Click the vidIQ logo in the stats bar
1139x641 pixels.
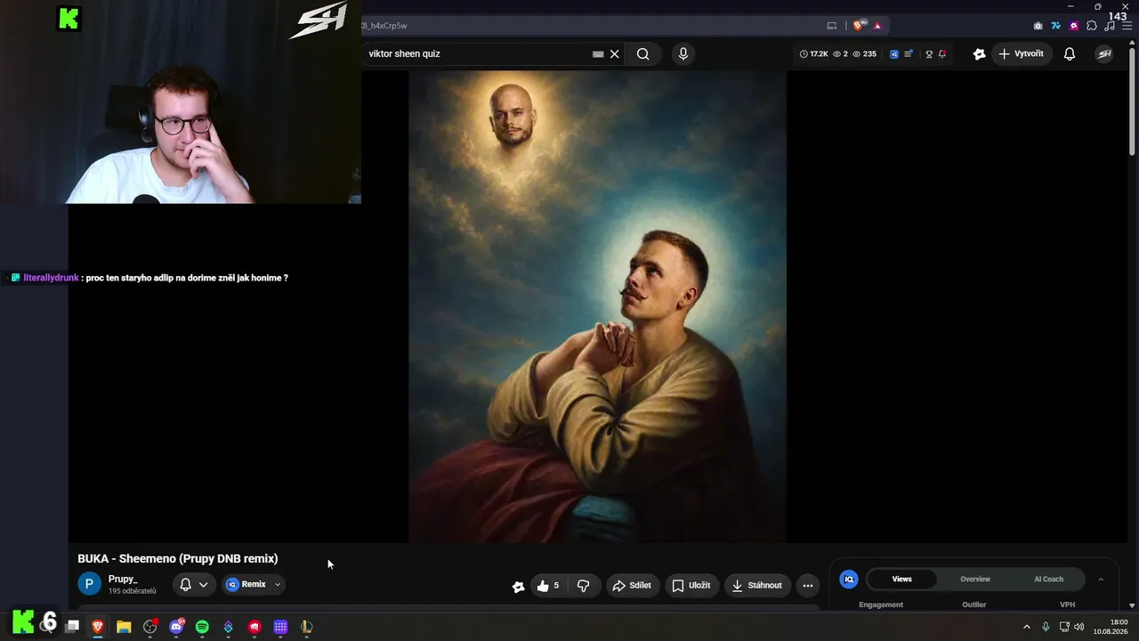click(x=894, y=53)
